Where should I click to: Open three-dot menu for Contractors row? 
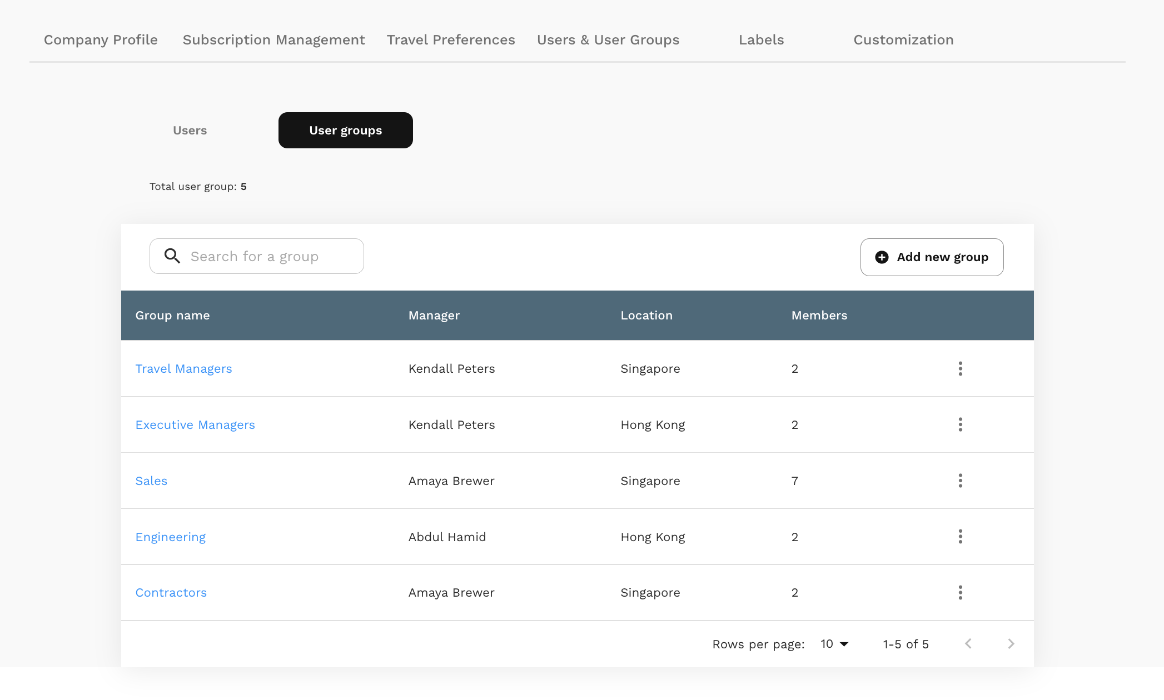pos(960,593)
